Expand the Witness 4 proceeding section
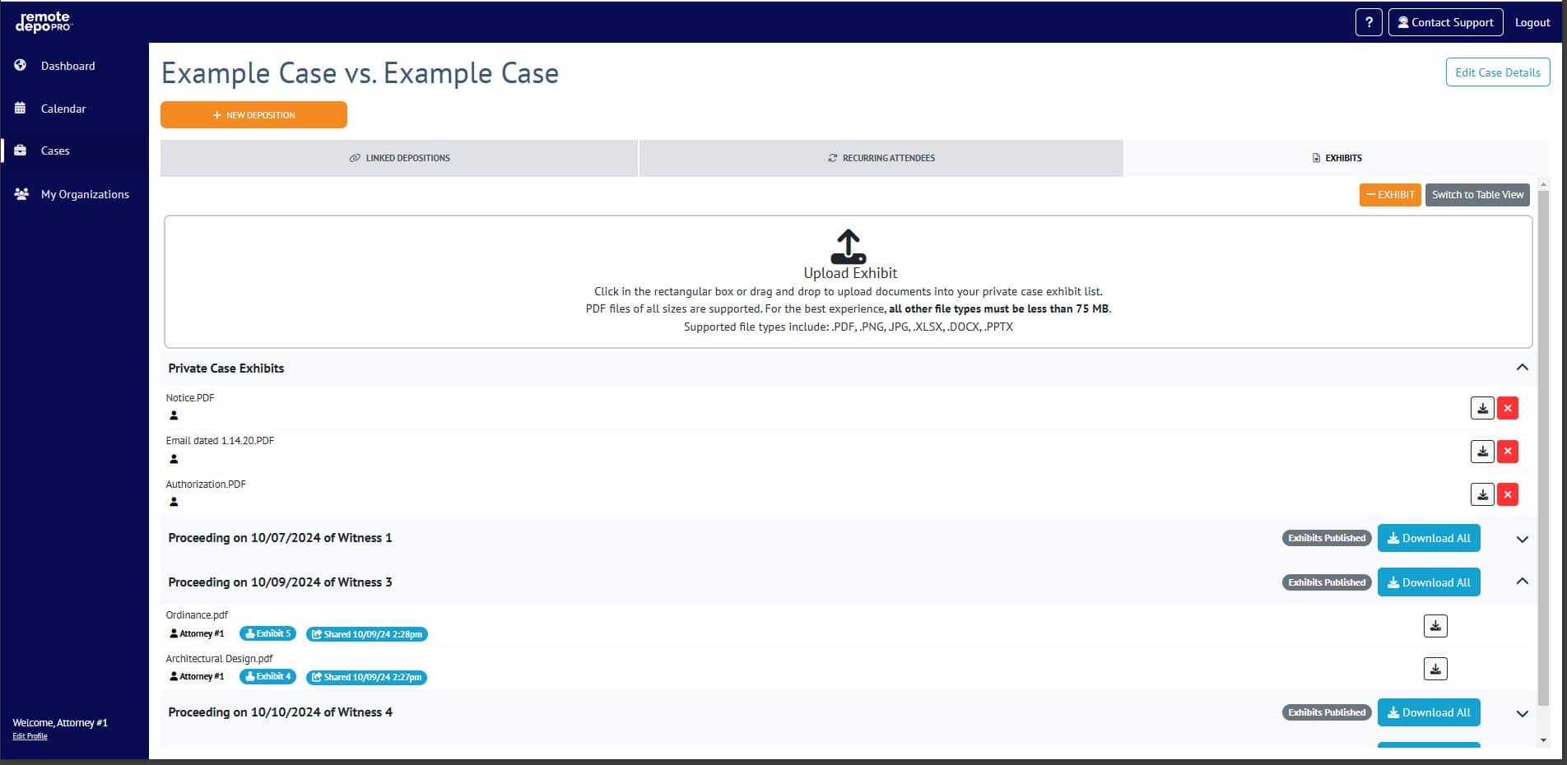1567x765 pixels. pyautogui.click(x=1522, y=713)
